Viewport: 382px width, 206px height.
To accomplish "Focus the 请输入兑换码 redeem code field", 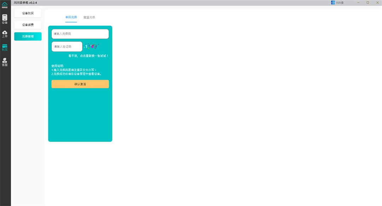I will (80, 34).
